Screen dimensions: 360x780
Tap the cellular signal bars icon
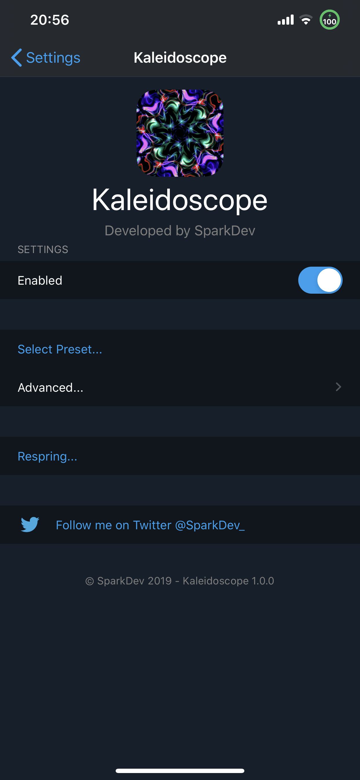[286, 20]
